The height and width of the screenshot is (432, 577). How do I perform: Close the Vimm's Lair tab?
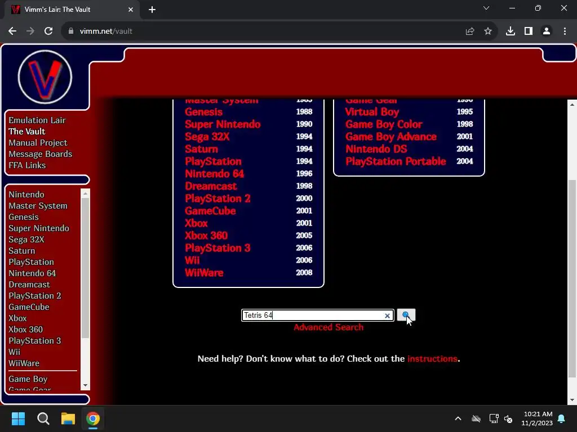click(131, 10)
